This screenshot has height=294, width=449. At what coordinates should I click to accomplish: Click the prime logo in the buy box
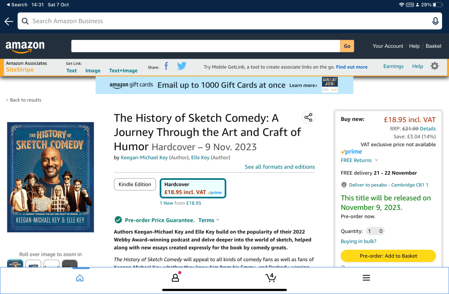point(351,152)
